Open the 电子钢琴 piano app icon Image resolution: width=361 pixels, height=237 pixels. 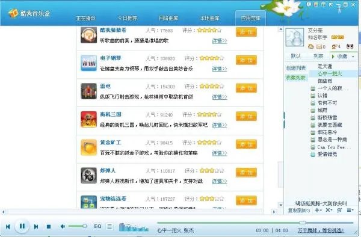pos(88,63)
